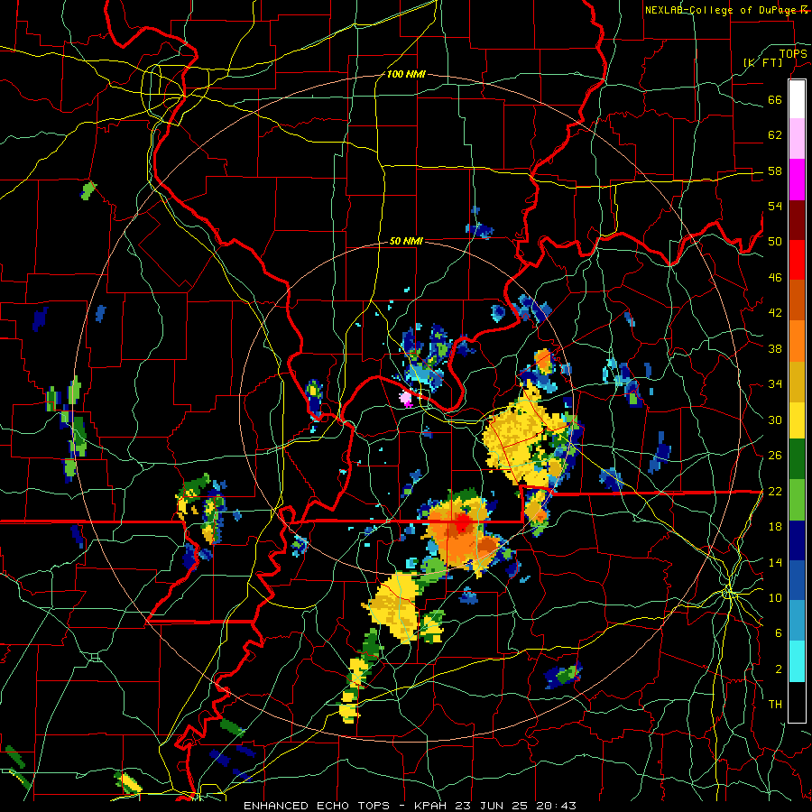Click the 14 legend value
The width and height of the screenshot is (812, 812).
(x=775, y=562)
